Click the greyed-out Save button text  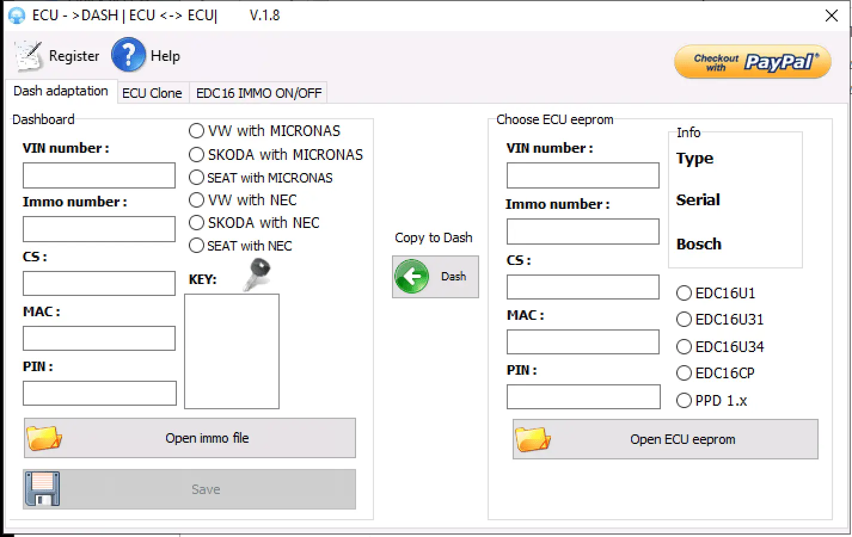click(206, 489)
